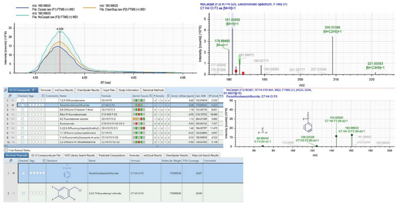Viewport: 400px width, 206px height.
Task: Check the box for 1,3,5-Trifluorobenzene
Action: [x=23, y=101]
